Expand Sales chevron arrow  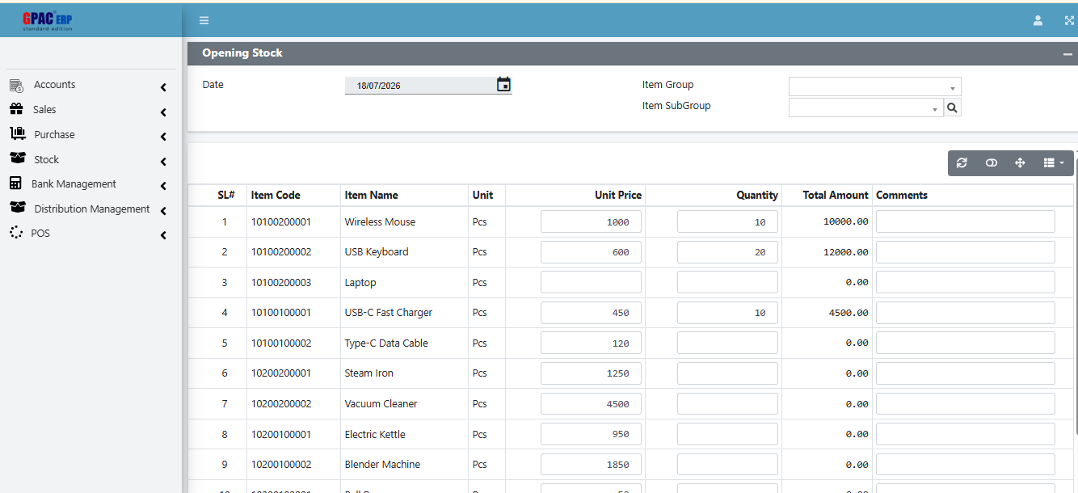click(163, 112)
